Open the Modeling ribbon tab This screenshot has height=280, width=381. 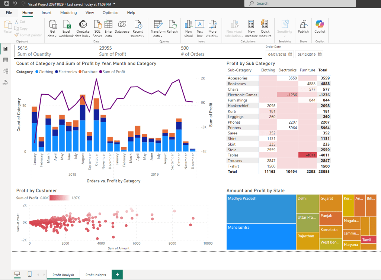coord(68,13)
